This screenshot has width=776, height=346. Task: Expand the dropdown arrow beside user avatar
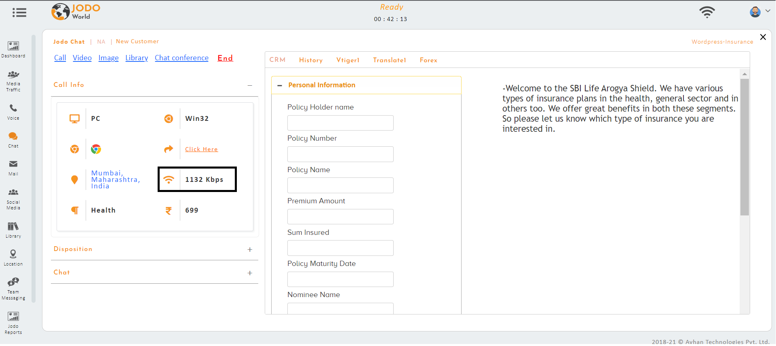click(x=768, y=11)
